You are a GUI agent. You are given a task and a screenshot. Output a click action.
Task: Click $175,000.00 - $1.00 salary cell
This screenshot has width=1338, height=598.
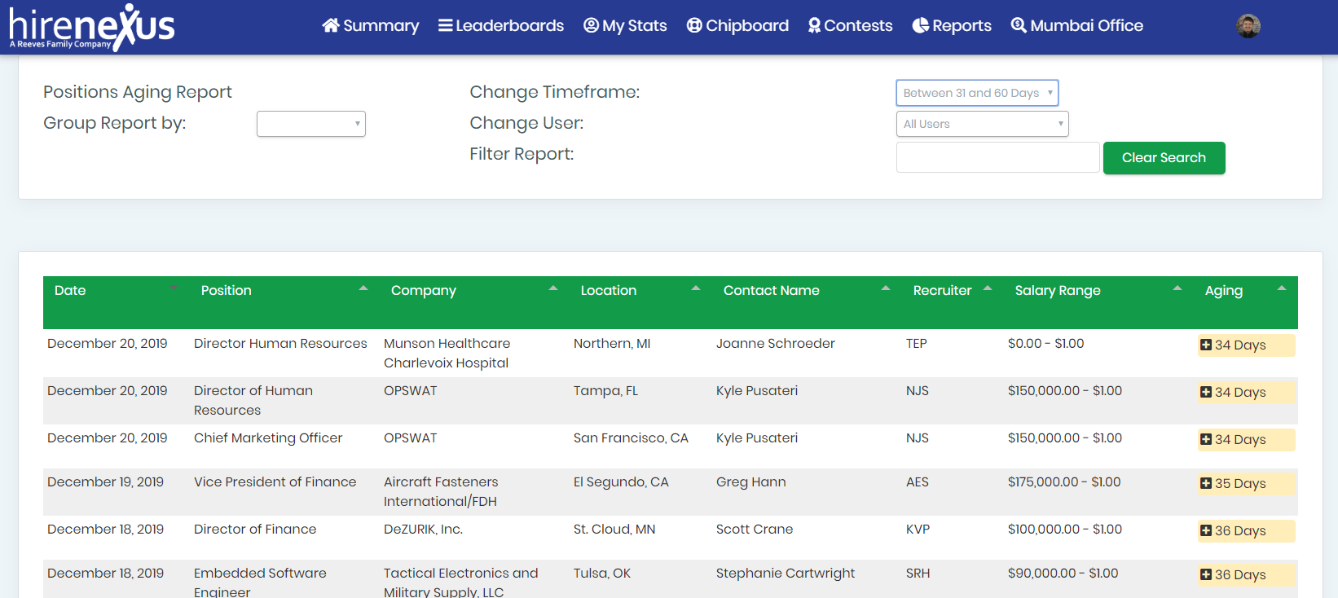click(1064, 482)
